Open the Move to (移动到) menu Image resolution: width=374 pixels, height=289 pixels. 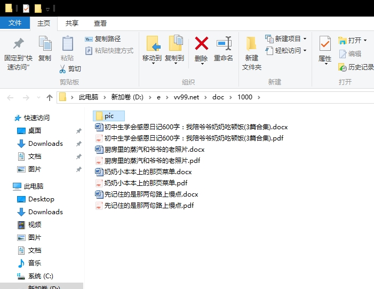(x=152, y=50)
